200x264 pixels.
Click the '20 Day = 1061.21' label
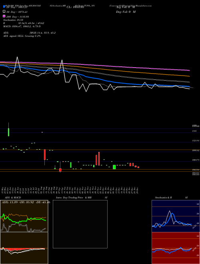pos(17,7)
